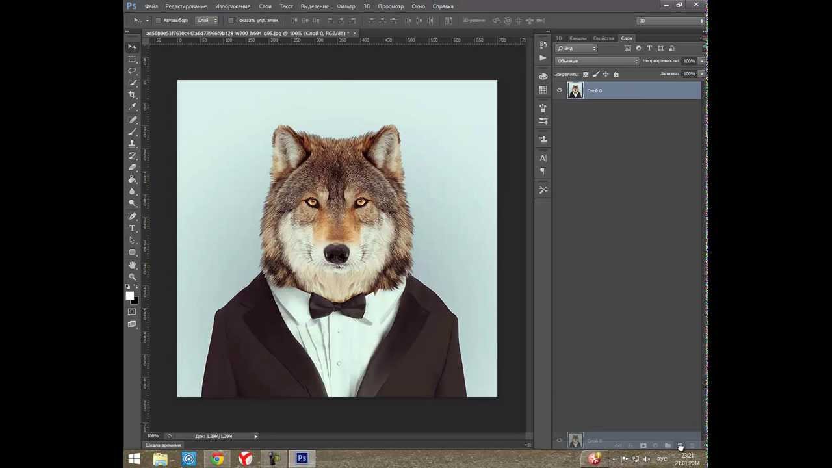Viewport: 832px width, 468px height.
Task: Open Google Chrome from the taskbar
Action: (x=217, y=459)
